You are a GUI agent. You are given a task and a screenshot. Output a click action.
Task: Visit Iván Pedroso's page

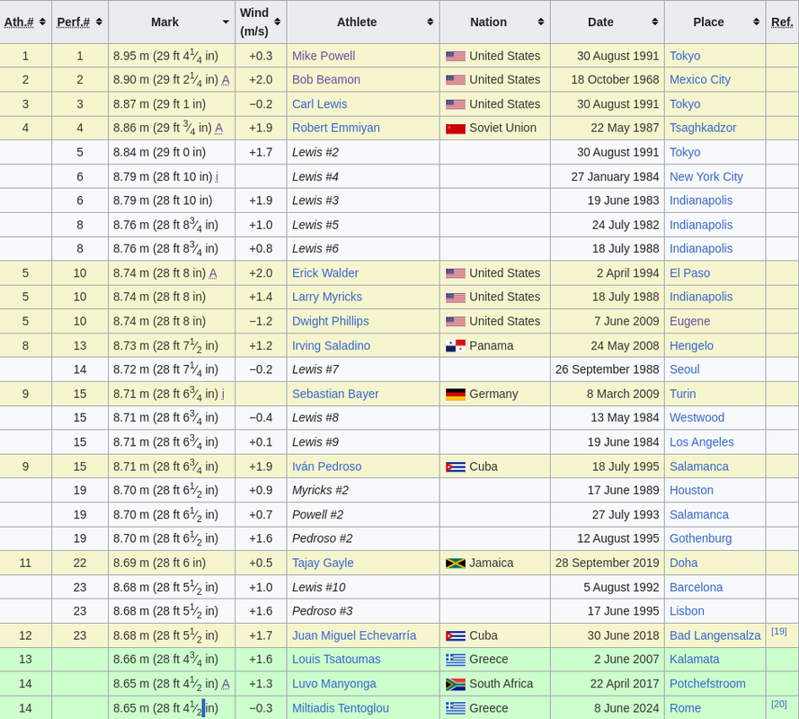(x=326, y=466)
